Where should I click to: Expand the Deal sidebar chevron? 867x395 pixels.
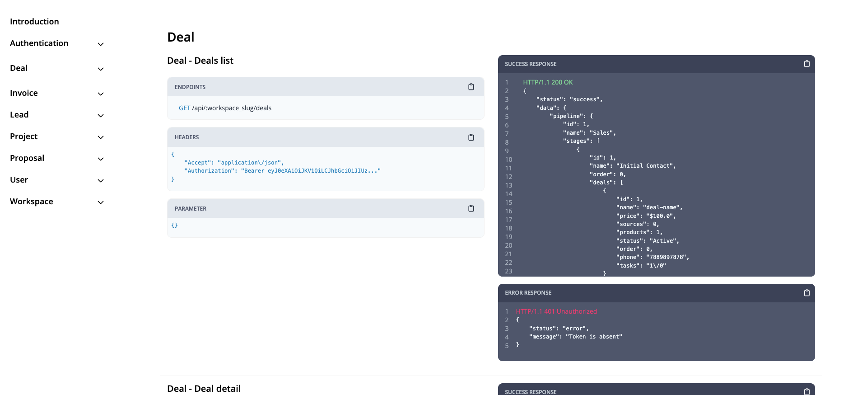click(101, 69)
